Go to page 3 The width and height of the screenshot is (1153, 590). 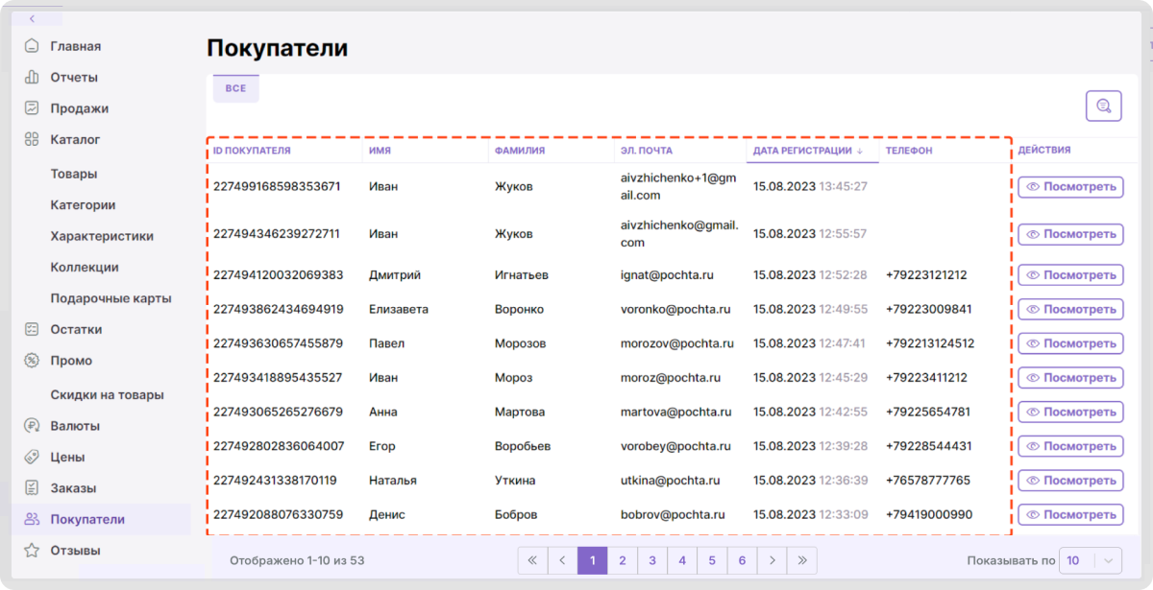pos(652,560)
